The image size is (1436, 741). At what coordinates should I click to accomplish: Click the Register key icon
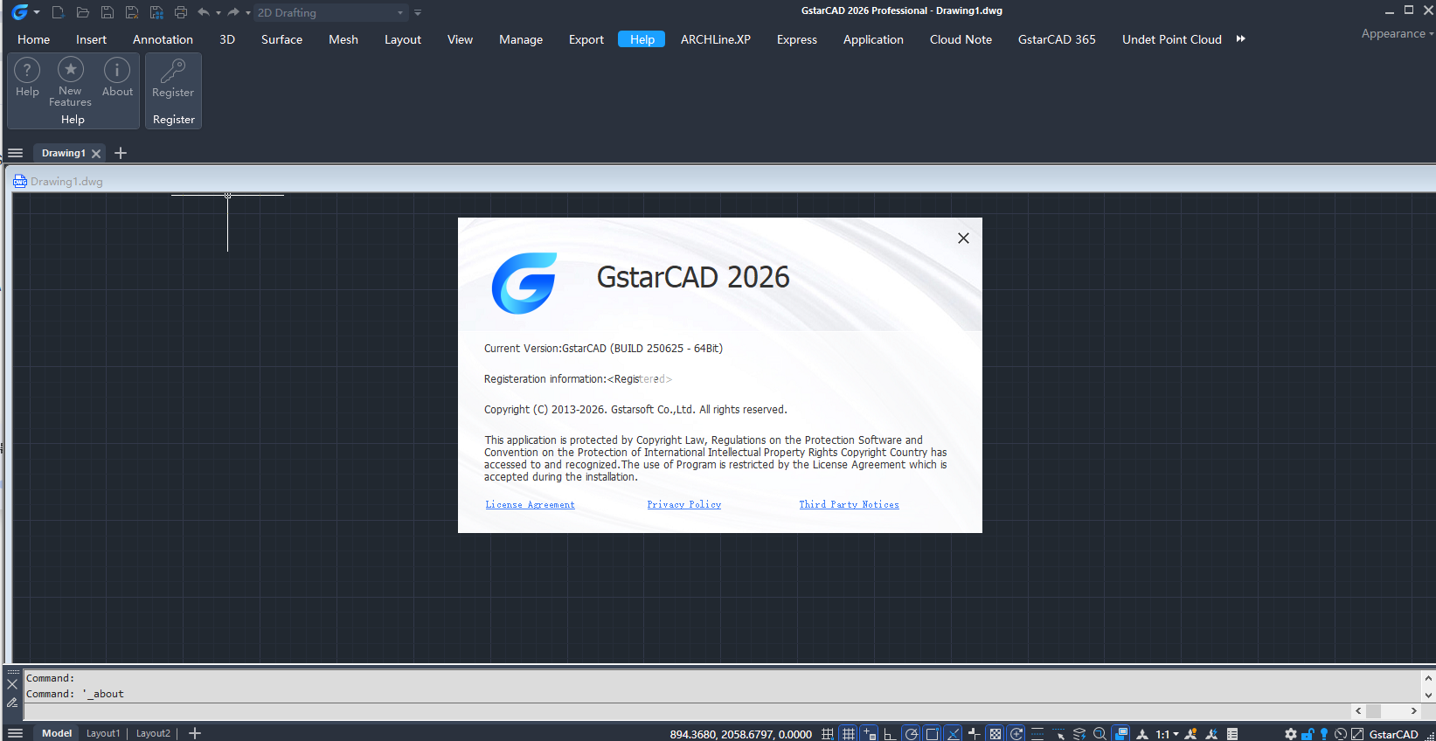[x=173, y=79]
